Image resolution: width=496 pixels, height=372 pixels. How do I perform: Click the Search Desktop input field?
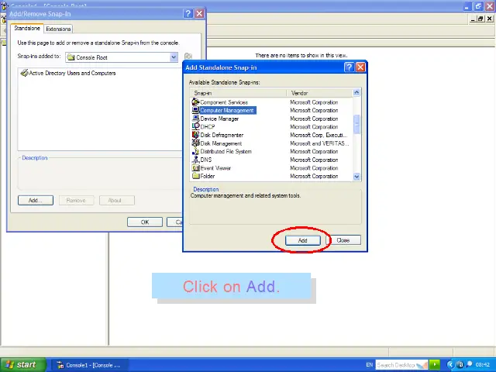(x=395, y=365)
